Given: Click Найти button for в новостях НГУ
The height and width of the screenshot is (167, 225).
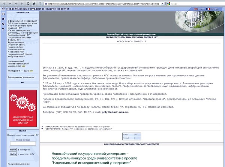Looking at the screenshot, I should 13,154.
